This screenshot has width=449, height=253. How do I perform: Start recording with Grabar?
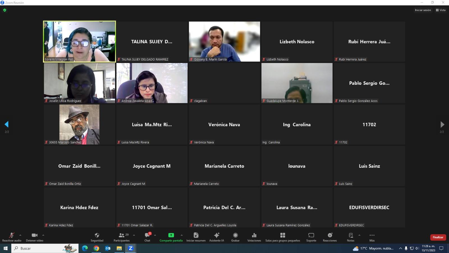[235, 236]
